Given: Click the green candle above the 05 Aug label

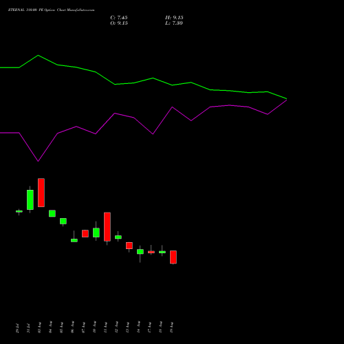Looking at the screenshot, I should (63, 221).
